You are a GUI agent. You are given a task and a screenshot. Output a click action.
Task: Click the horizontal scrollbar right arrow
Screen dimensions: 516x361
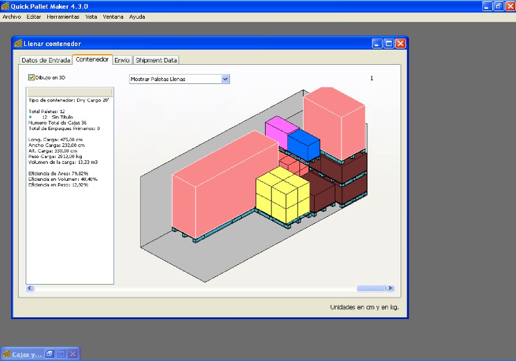point(390,288)
